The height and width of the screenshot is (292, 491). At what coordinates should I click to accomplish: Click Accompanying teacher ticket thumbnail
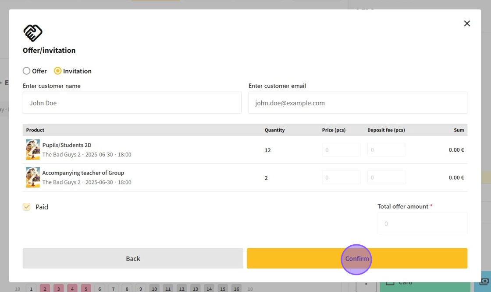coord(33,177)
